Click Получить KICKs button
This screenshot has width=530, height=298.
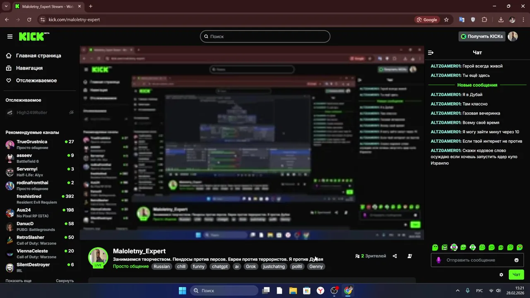pyautogui.click(x=482, y=36)
